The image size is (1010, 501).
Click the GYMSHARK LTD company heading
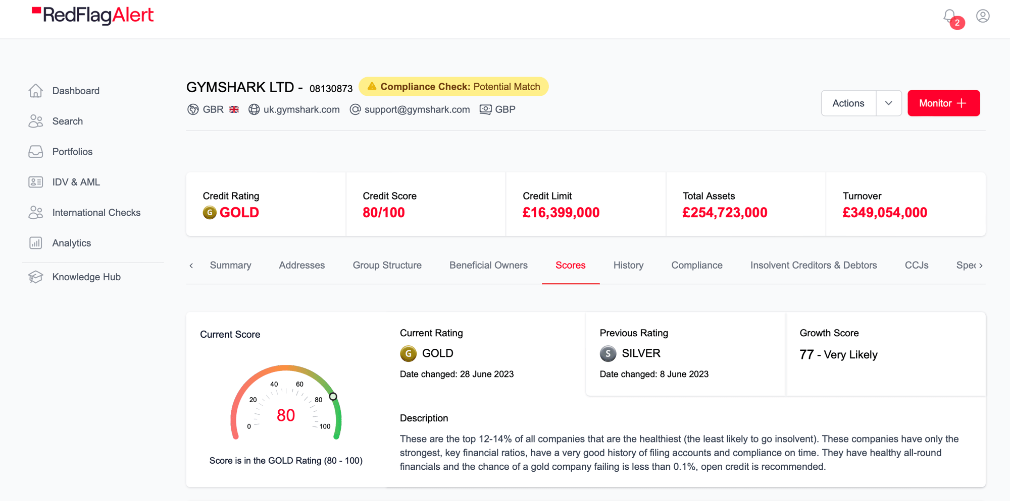[240, 87]
